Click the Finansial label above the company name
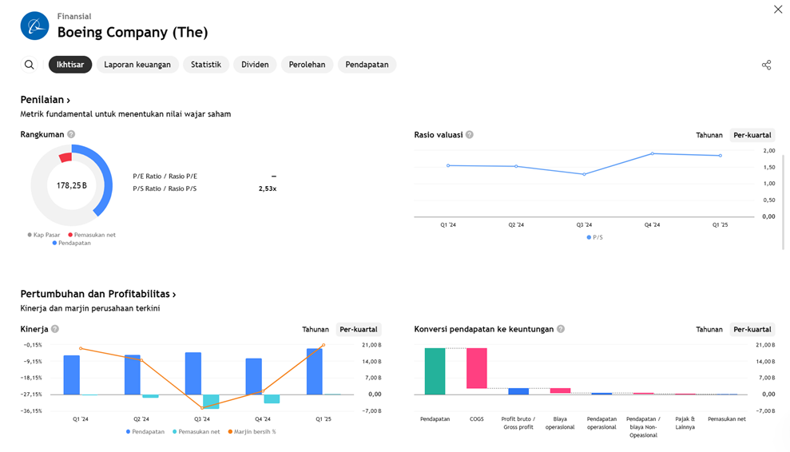Viewport: 790px width, 452px height. click(74, 16)
